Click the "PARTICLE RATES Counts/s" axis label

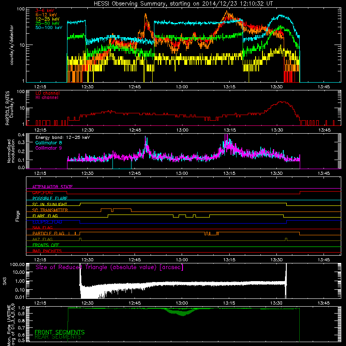[x=10, y=108]
